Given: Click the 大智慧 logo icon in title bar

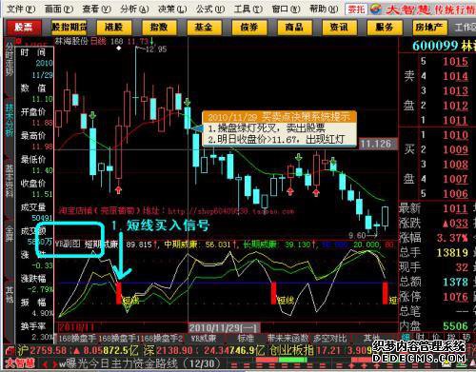Looking at the screenshot, I should coord(376,9).
